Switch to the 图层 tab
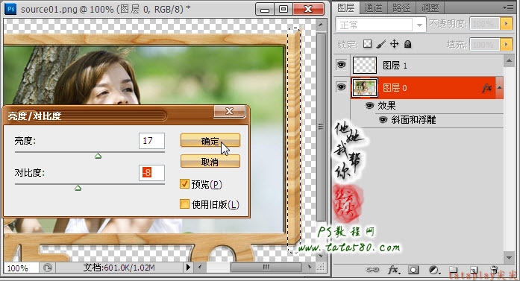Viewport: 520px width, 281px height. (x=346, y=7)
